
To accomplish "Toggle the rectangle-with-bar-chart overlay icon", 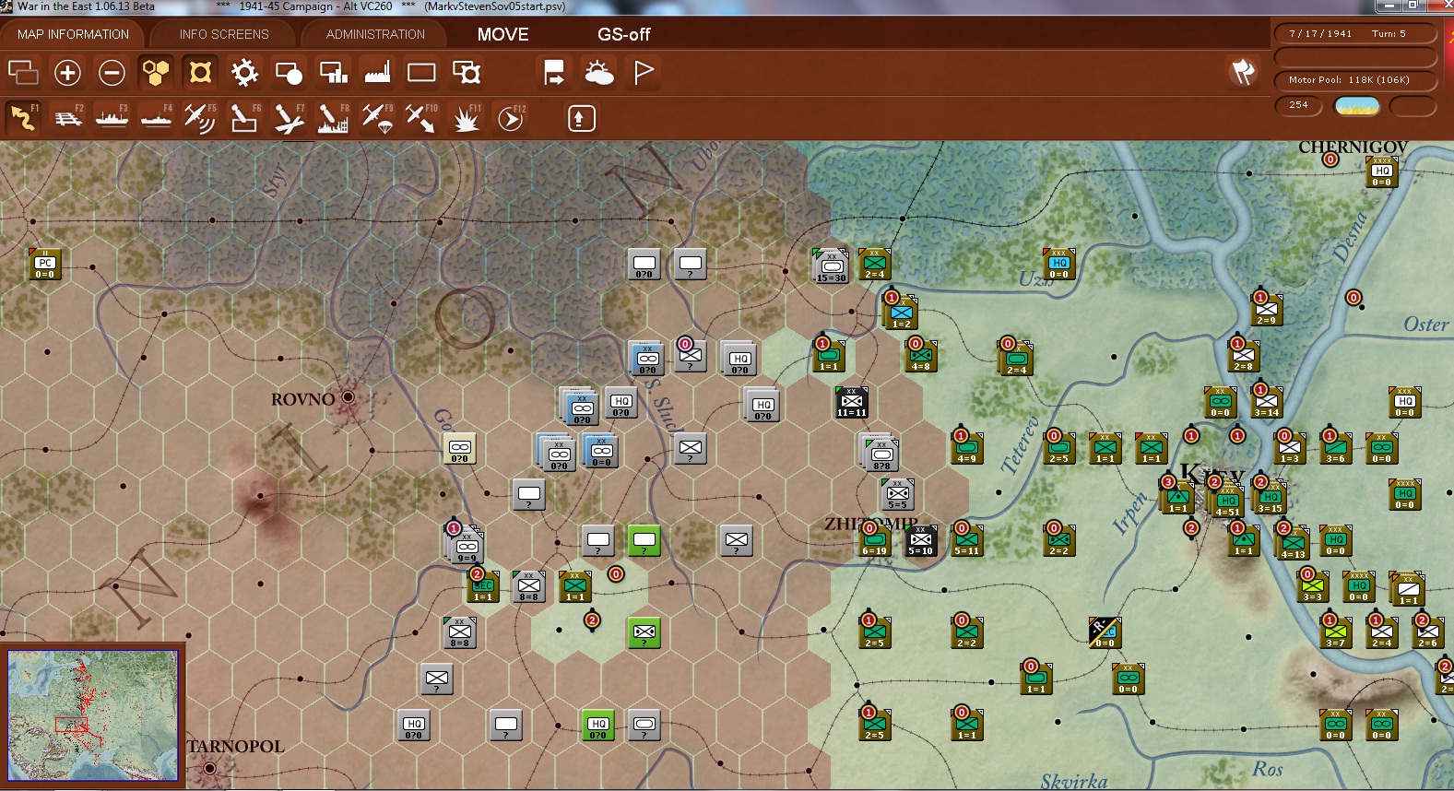I will click(333, 72).
